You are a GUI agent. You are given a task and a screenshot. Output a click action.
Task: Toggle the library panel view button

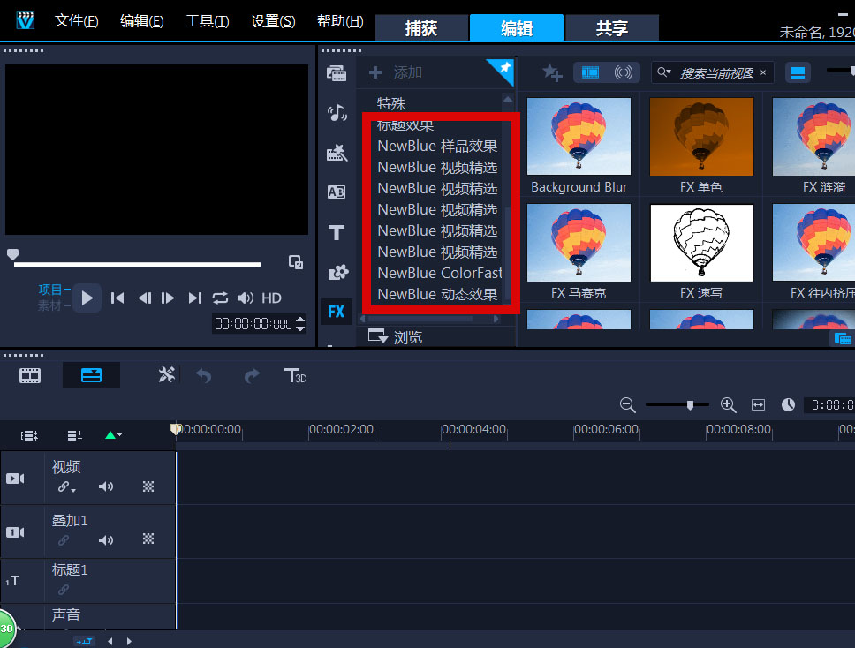pyautogui.click(x=798, y=72)
